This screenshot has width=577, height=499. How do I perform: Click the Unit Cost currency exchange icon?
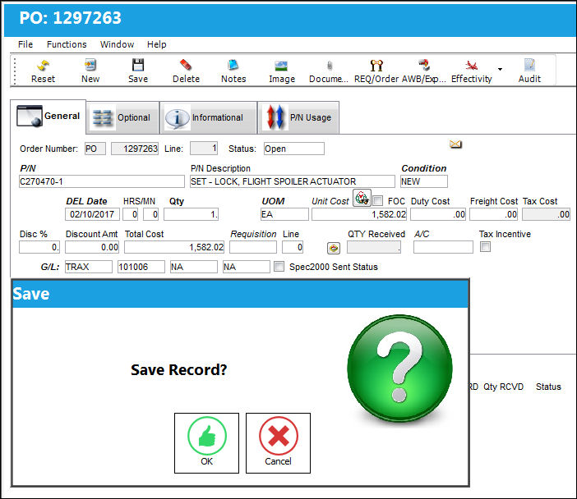pos(362,199)
